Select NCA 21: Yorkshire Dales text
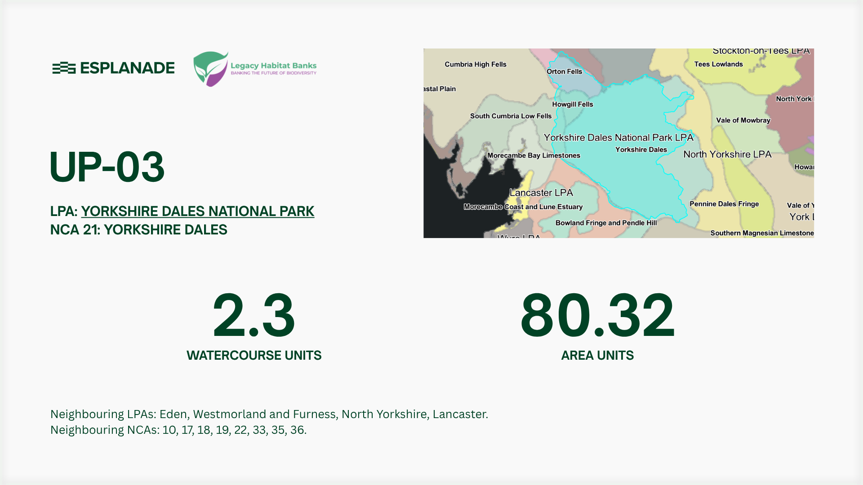This screenshot has width=863, height=485. click(138, 230)
